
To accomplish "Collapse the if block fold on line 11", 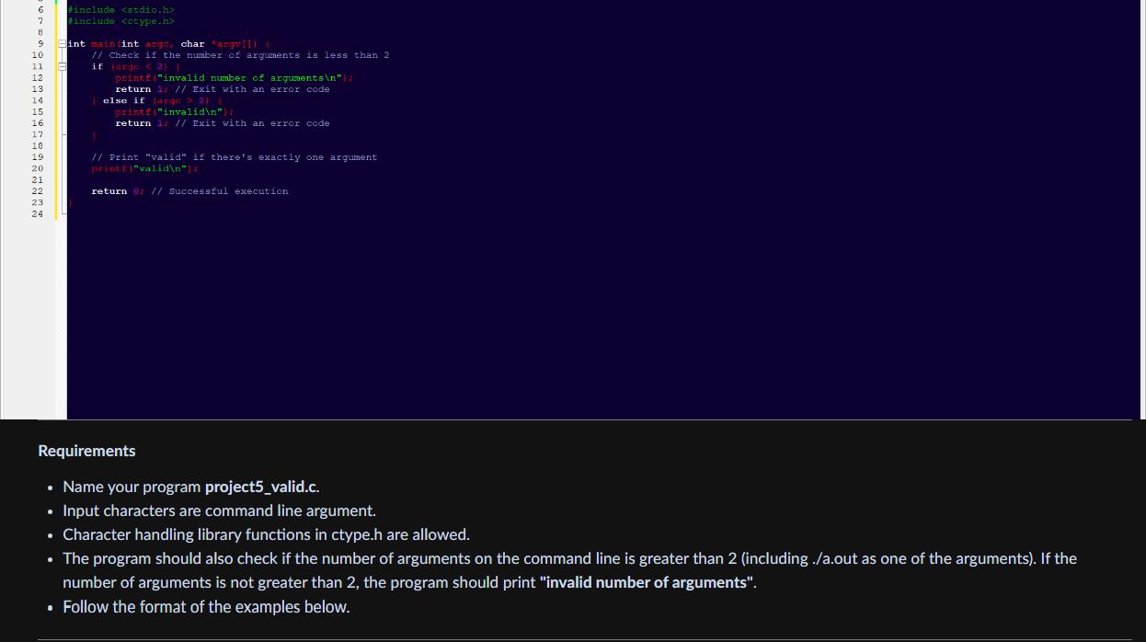I will pos(61,65).
